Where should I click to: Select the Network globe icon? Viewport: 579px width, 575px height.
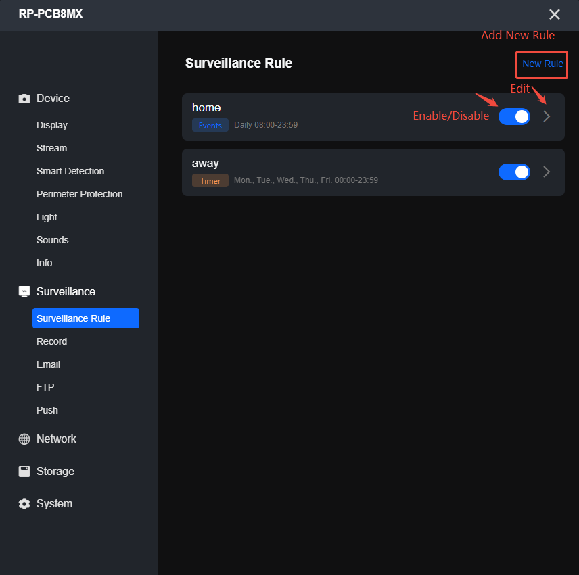pos(24,439)
